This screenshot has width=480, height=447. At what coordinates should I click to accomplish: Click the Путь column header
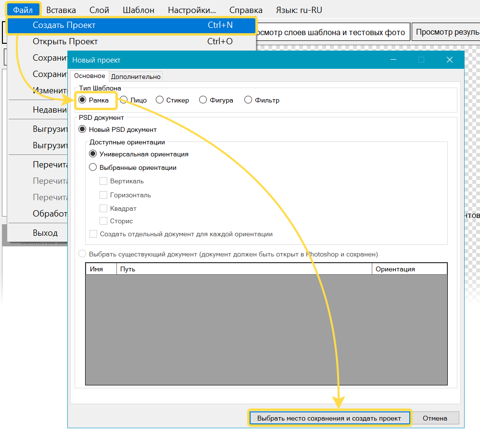(x=244, y=269)
